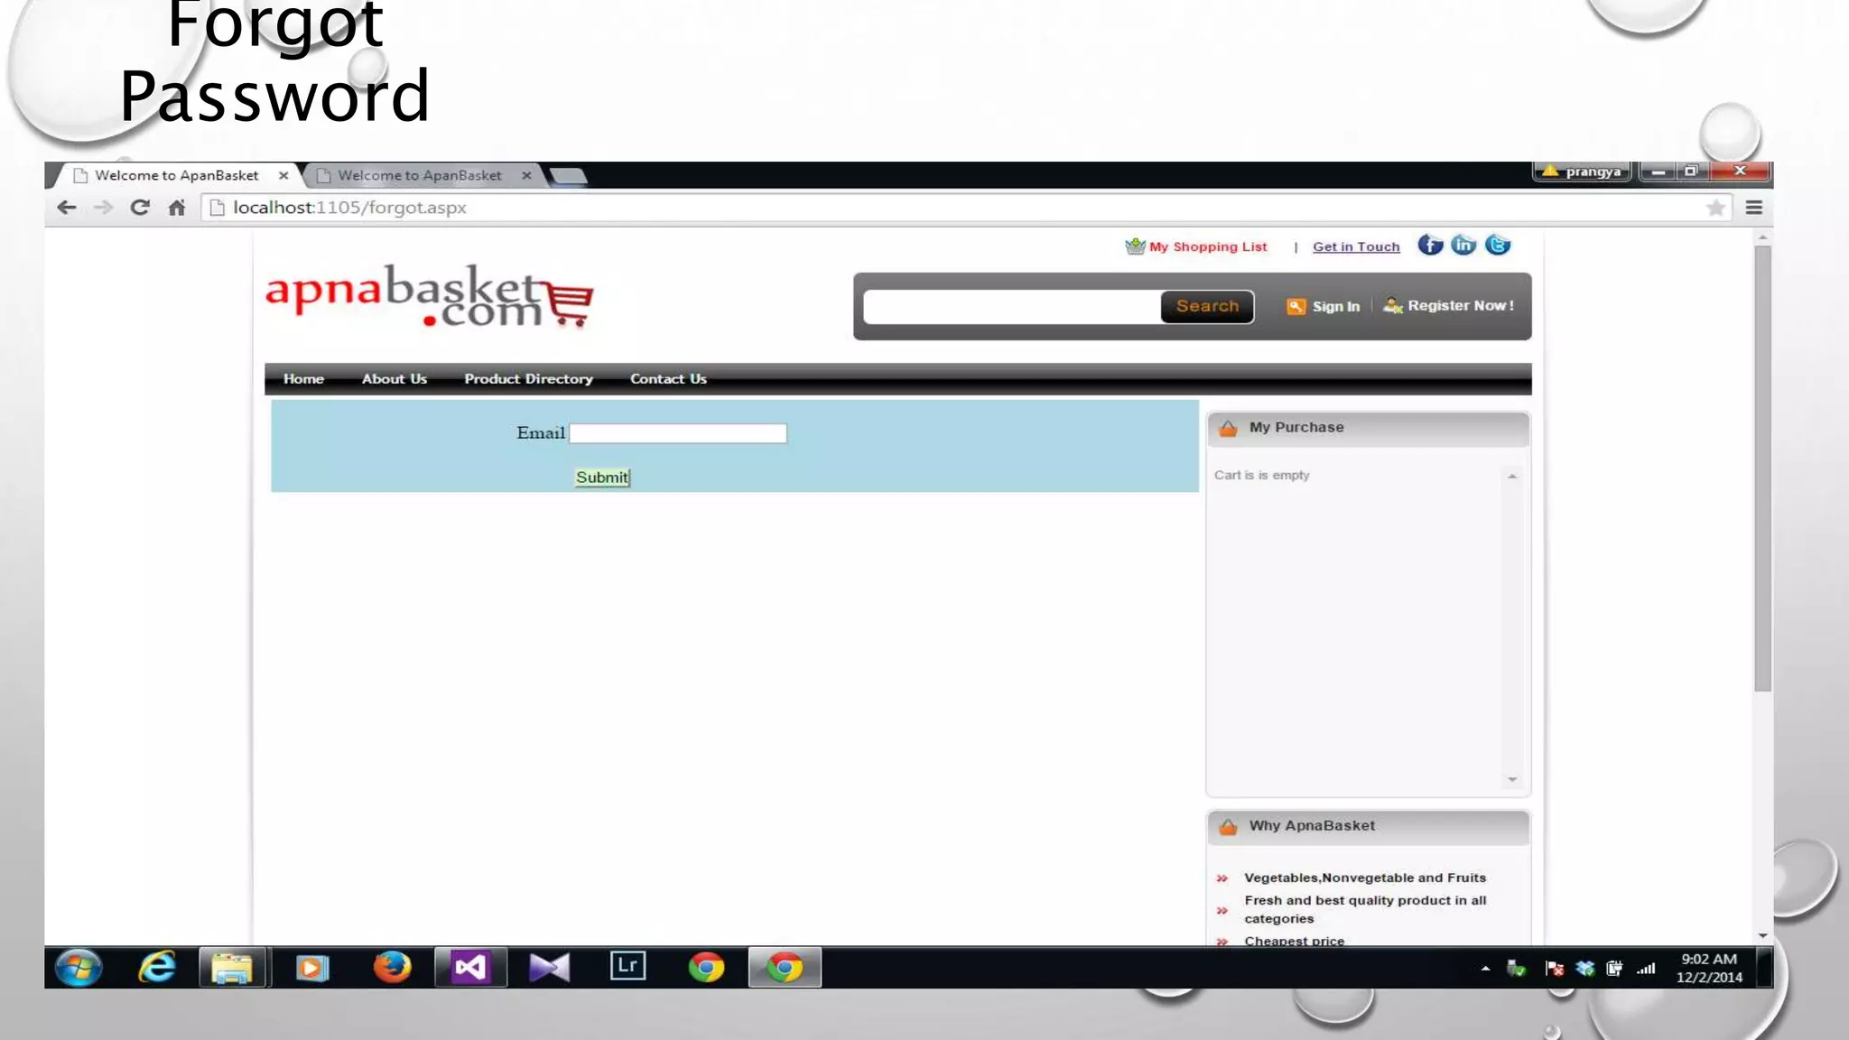Go to browser home page icon

[177, 208]
